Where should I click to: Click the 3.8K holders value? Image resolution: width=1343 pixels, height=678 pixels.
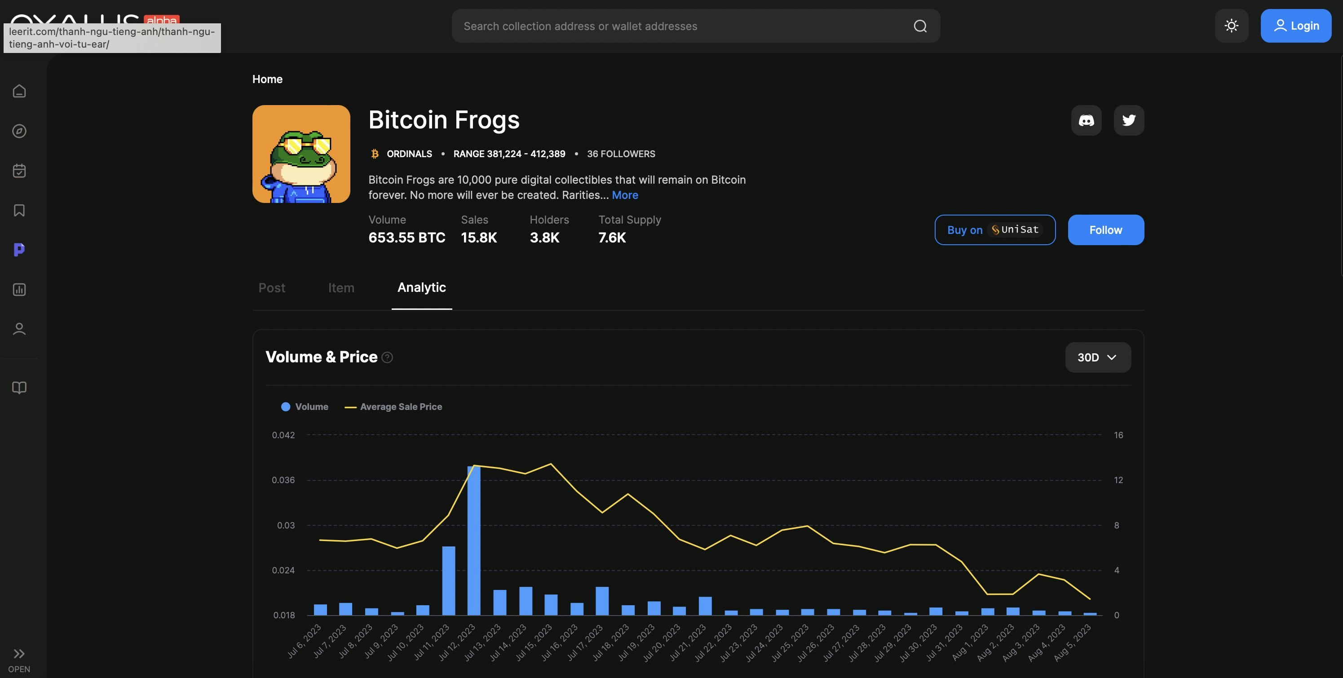(x=544, y=238)
